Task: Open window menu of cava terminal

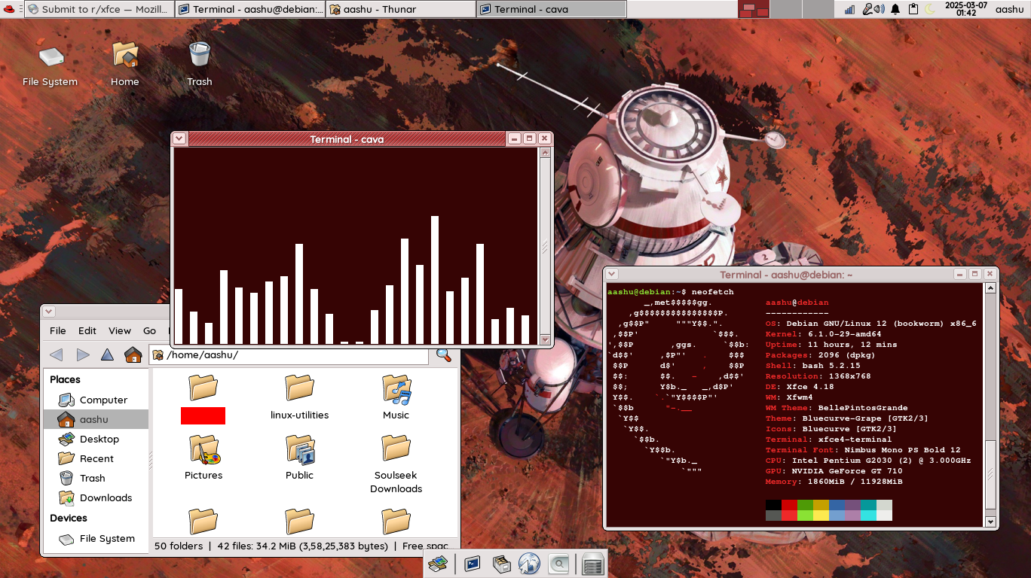Action: tap(179, 138)
